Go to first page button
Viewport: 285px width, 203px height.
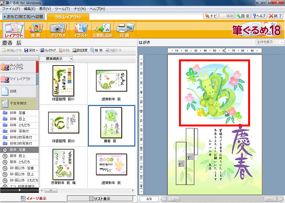(x=164, y=199)
